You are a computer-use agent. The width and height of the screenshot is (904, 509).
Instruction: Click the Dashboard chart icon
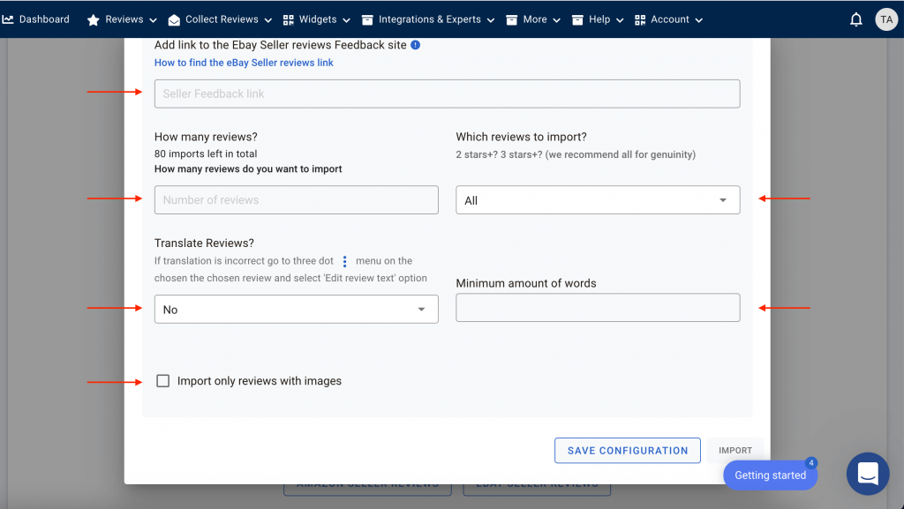pos(8,19)
